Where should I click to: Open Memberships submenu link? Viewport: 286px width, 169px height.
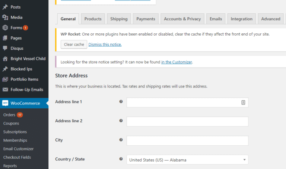(x=15, y=140)
